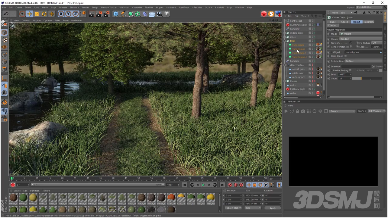Click the MoGraph array generator icon

(137, 14)
